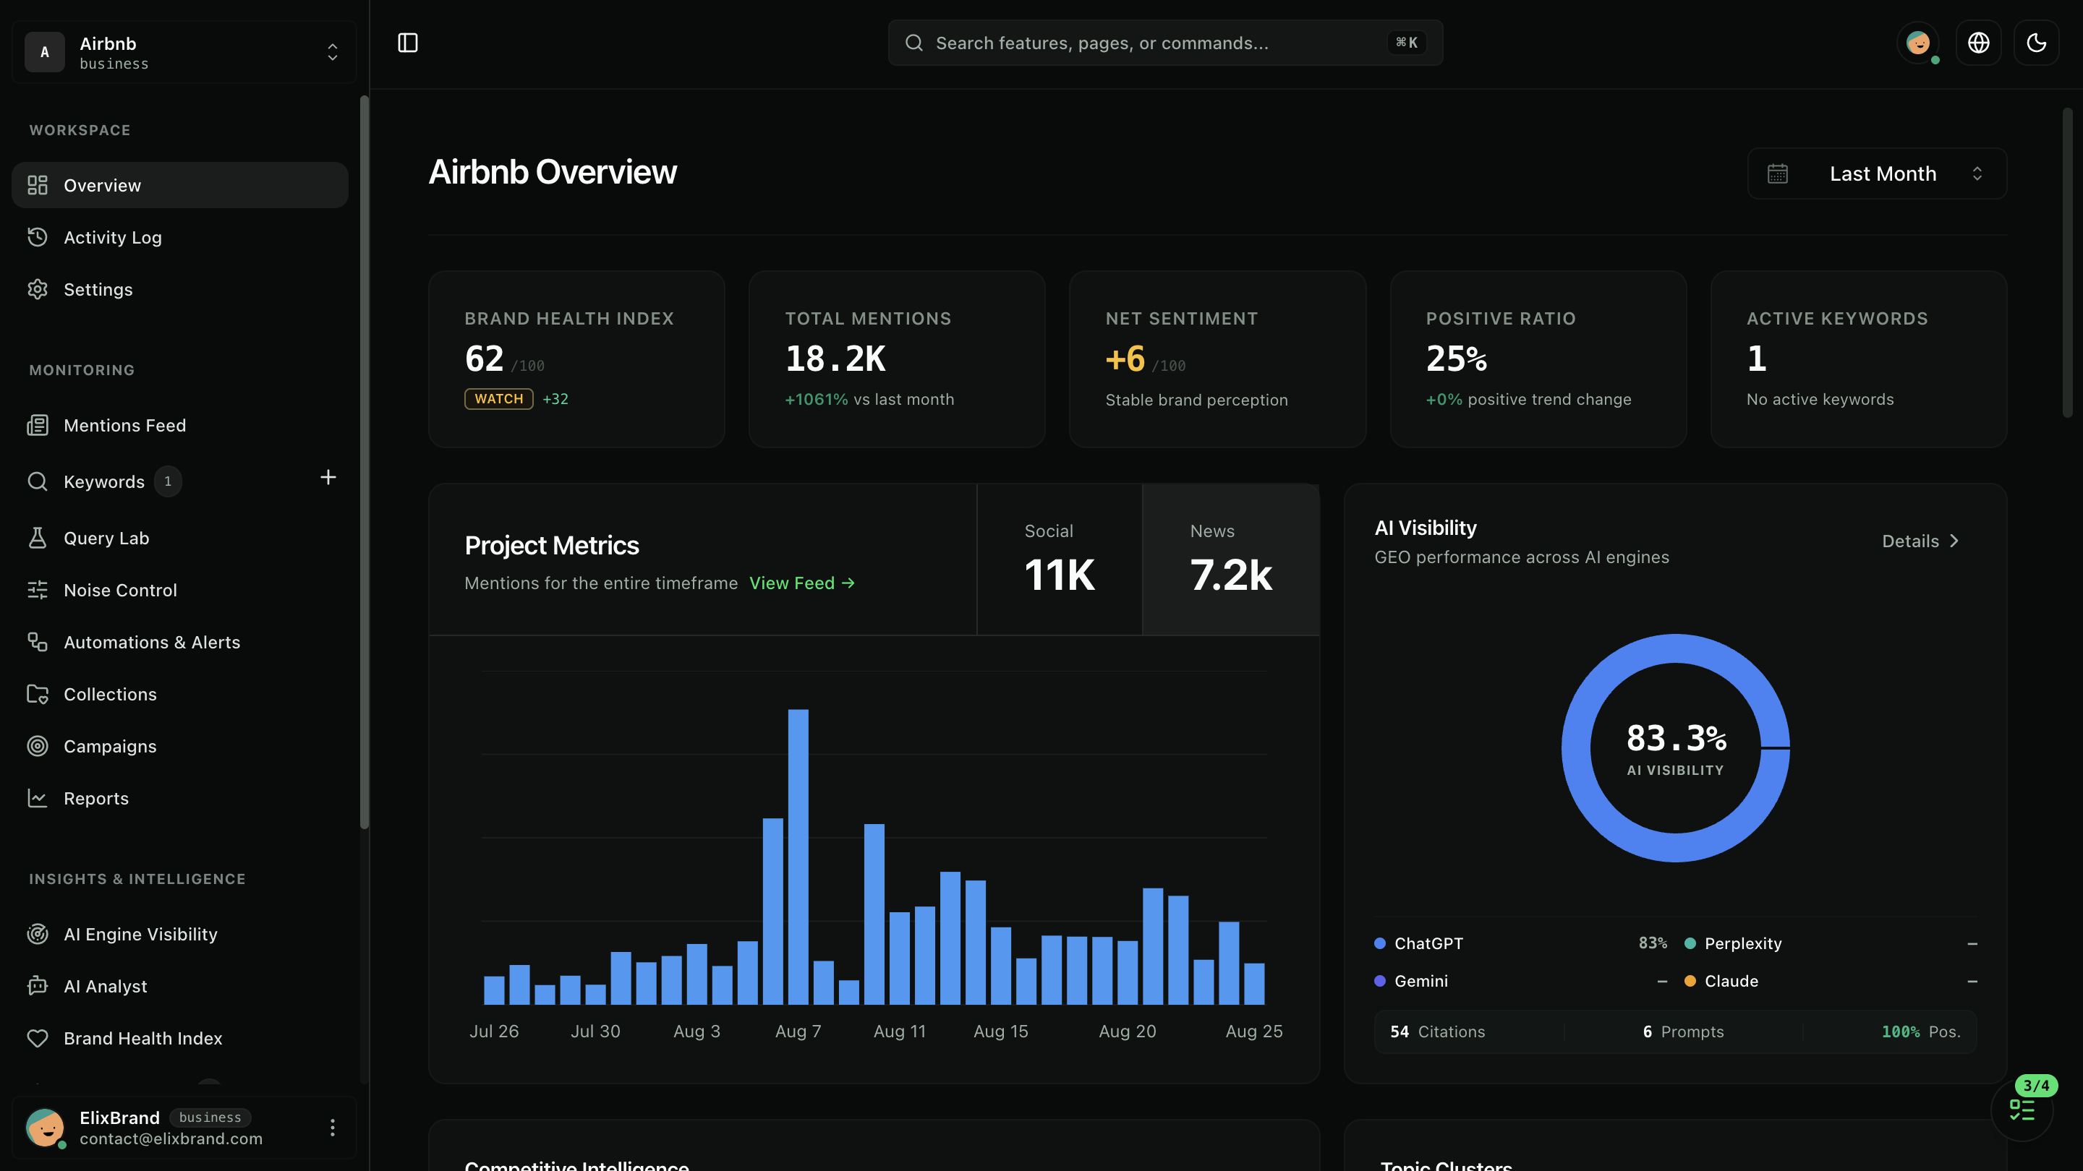This screenshot has width=2083, height=1171.
Task: Click the ⌘K shortcut hint
Action: [x=1406, y=43]
